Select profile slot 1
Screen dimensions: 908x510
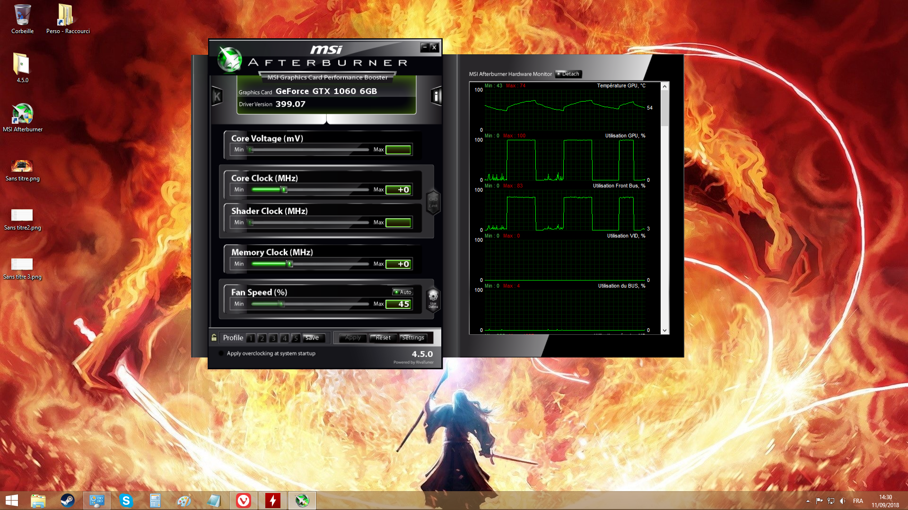click(251, 338)
